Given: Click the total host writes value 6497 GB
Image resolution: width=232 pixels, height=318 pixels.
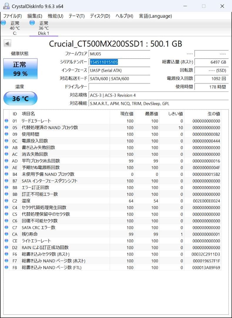Looking at the screenshot, I should click(x=211, y=62).
